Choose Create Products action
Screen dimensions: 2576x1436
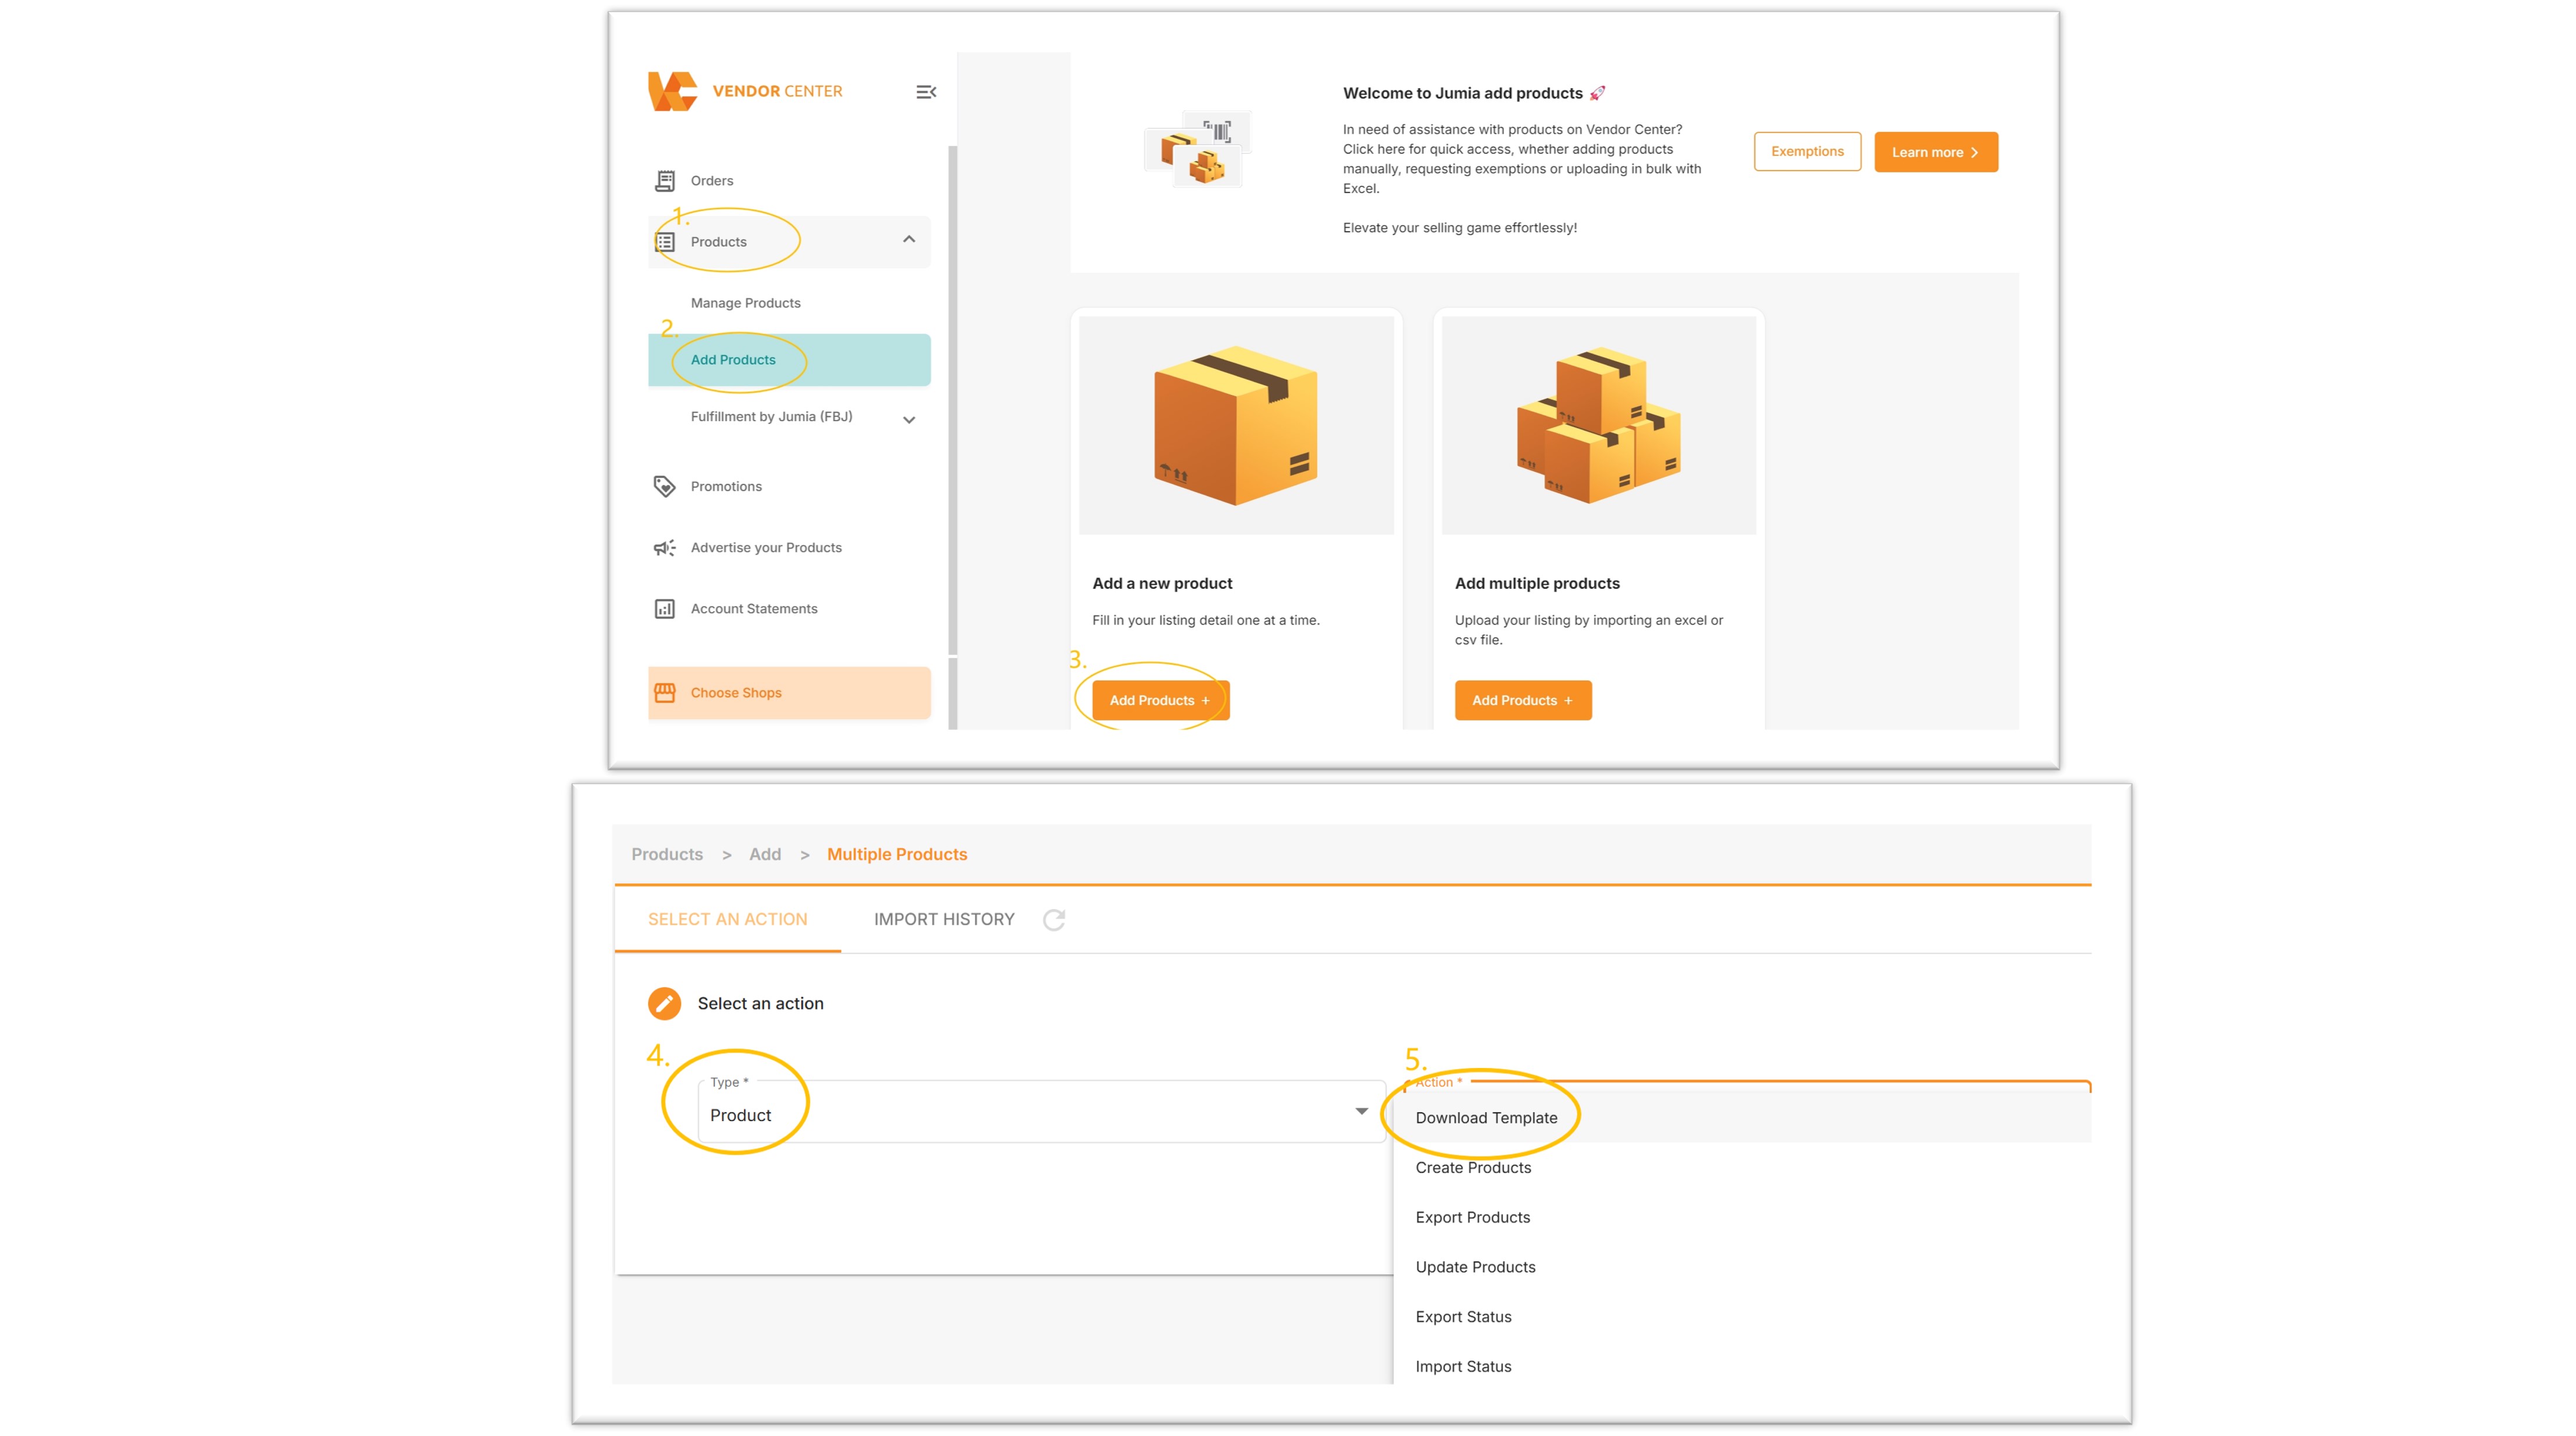(x=1741, y=1168)
